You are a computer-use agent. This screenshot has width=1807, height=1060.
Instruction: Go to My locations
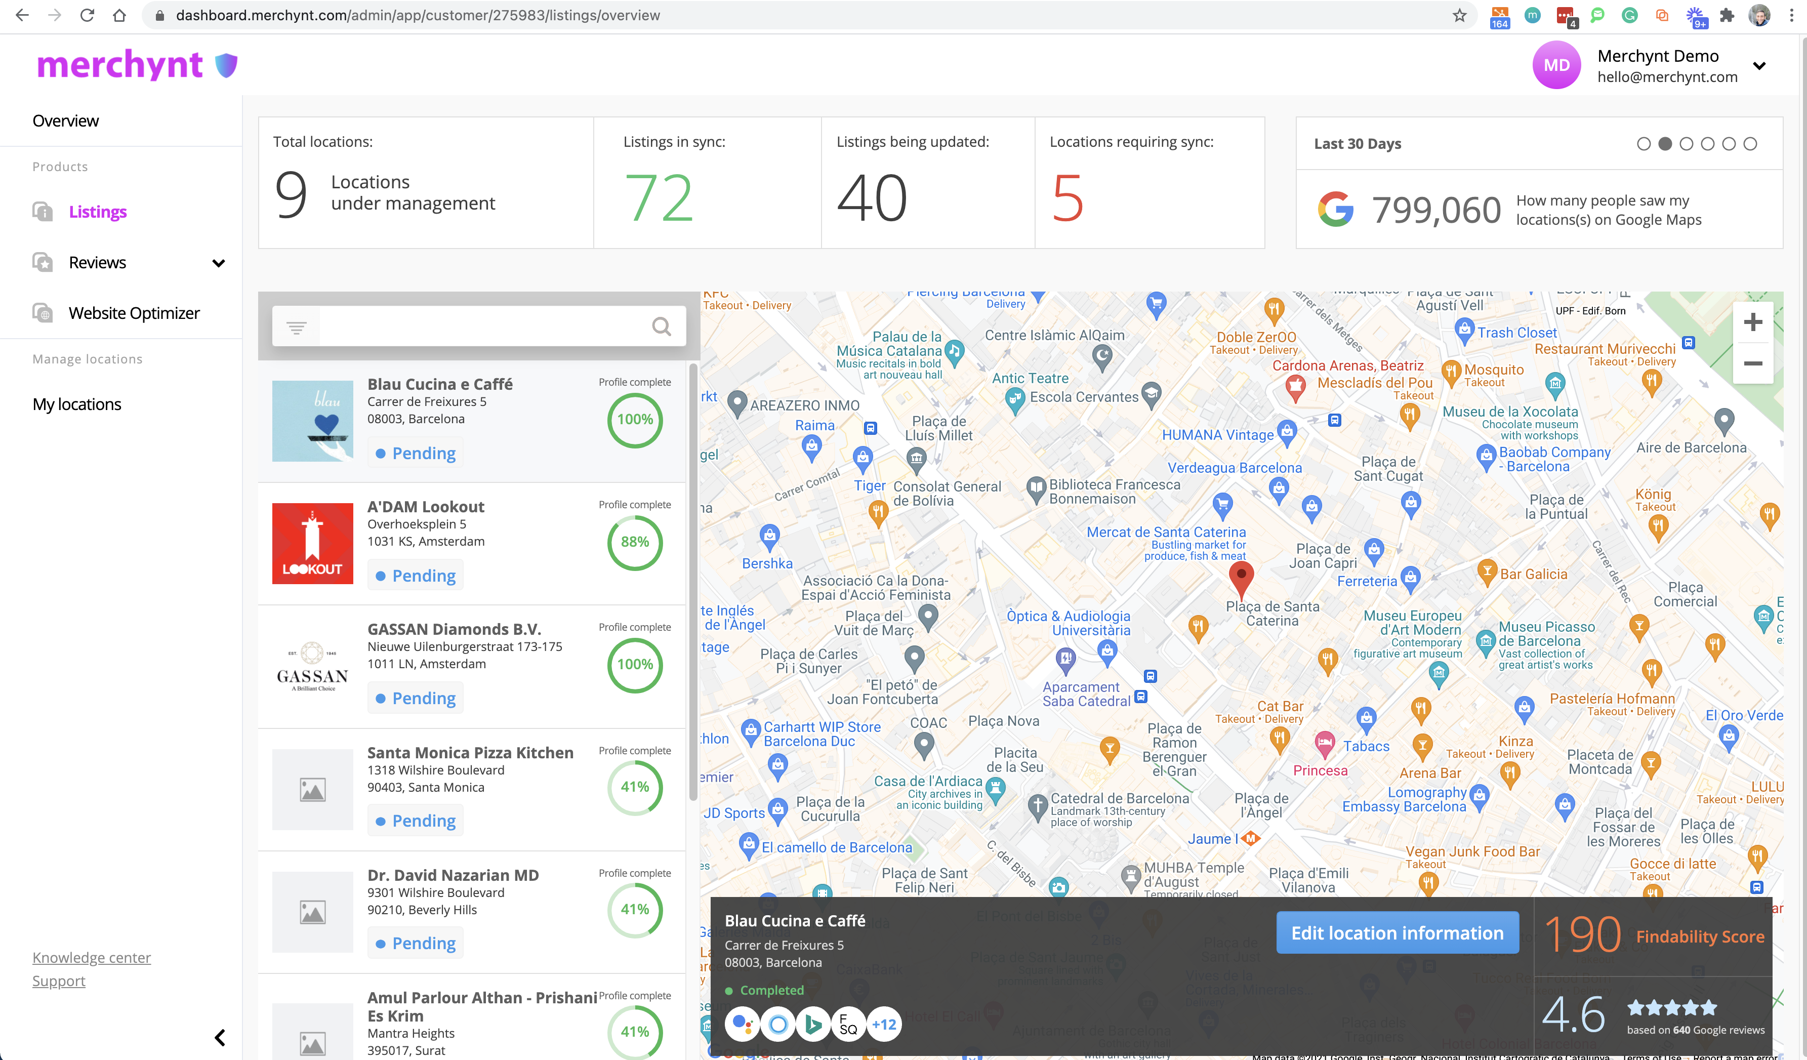[x=77, y=404]
